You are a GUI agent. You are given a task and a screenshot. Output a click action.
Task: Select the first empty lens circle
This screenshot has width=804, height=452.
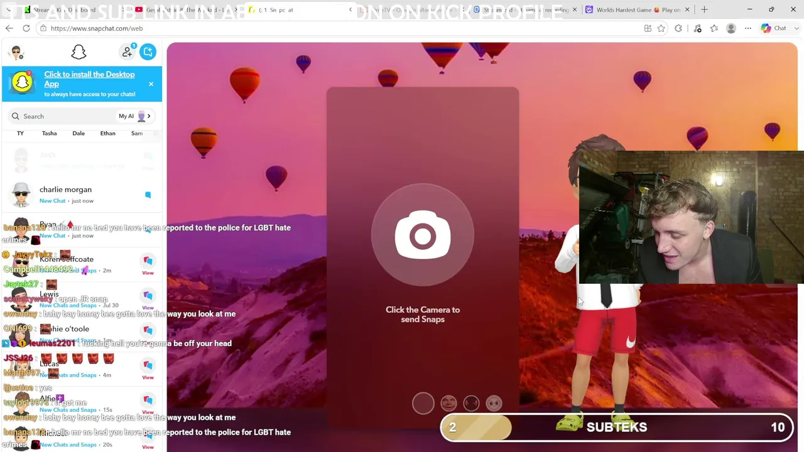[x=423, y=403]
